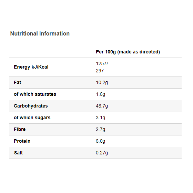Select the Carbohydrates row label

tap(31, 106)
